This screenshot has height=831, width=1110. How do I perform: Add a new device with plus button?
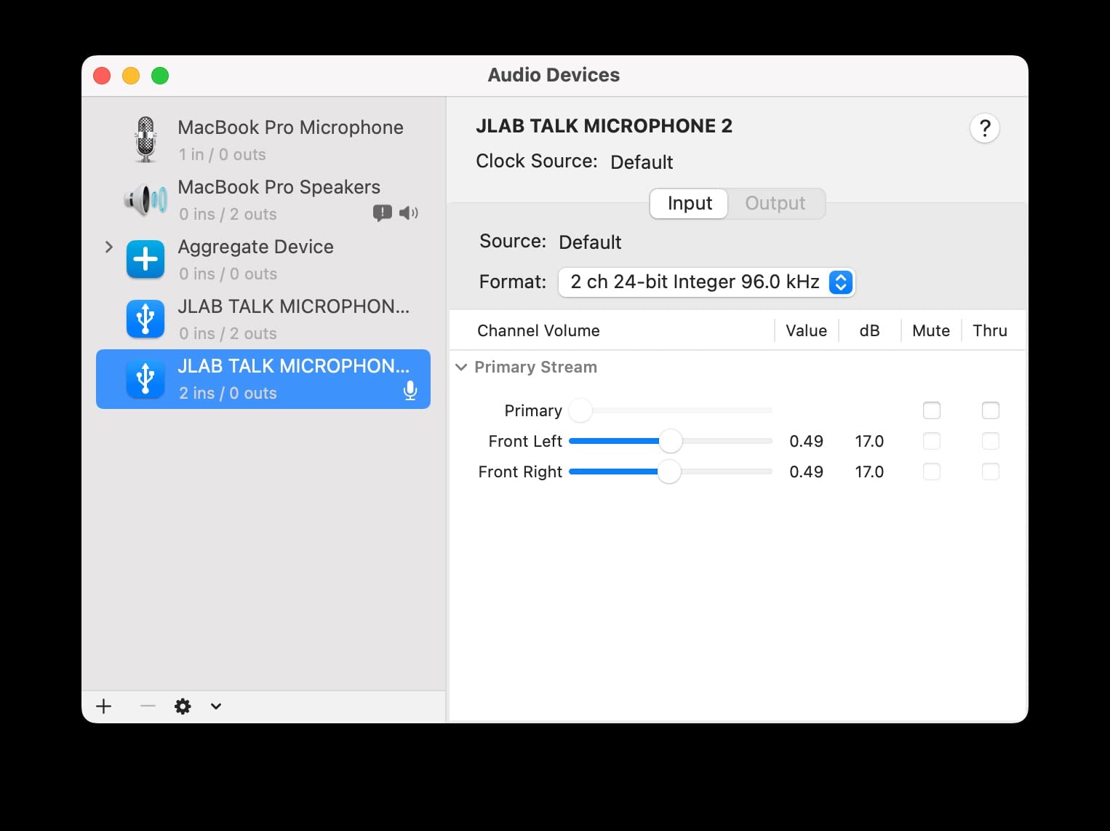pyautogui.click(x=104, y=706)
